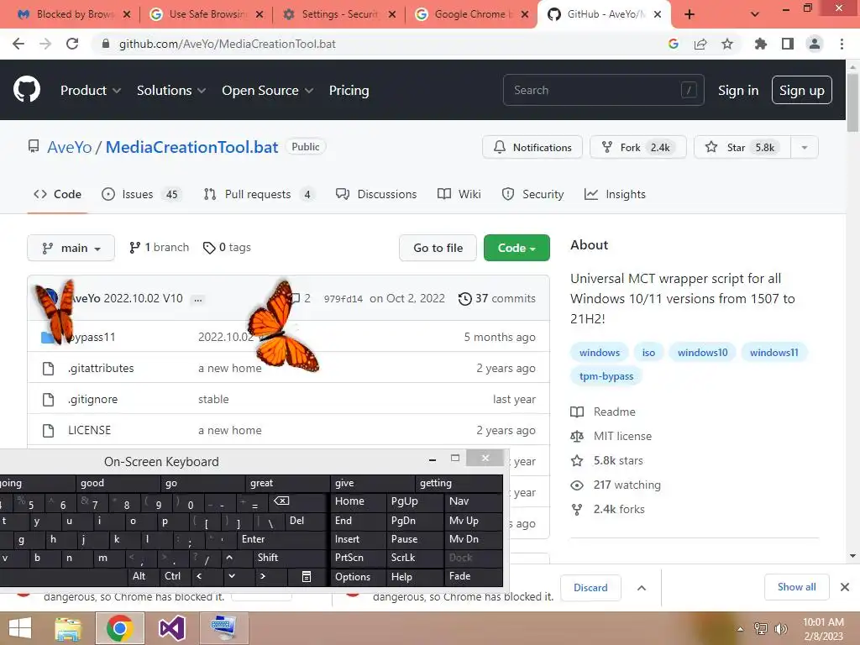Click ScrLk key on On-Screen Keyboard
Image resolution: width=860 pixels, height=645 pixels.
[x=415, y=558]
